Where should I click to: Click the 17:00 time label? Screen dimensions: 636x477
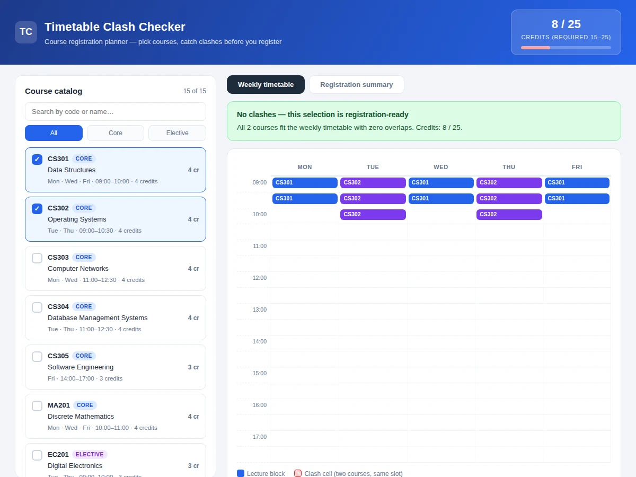pos(260,437)
